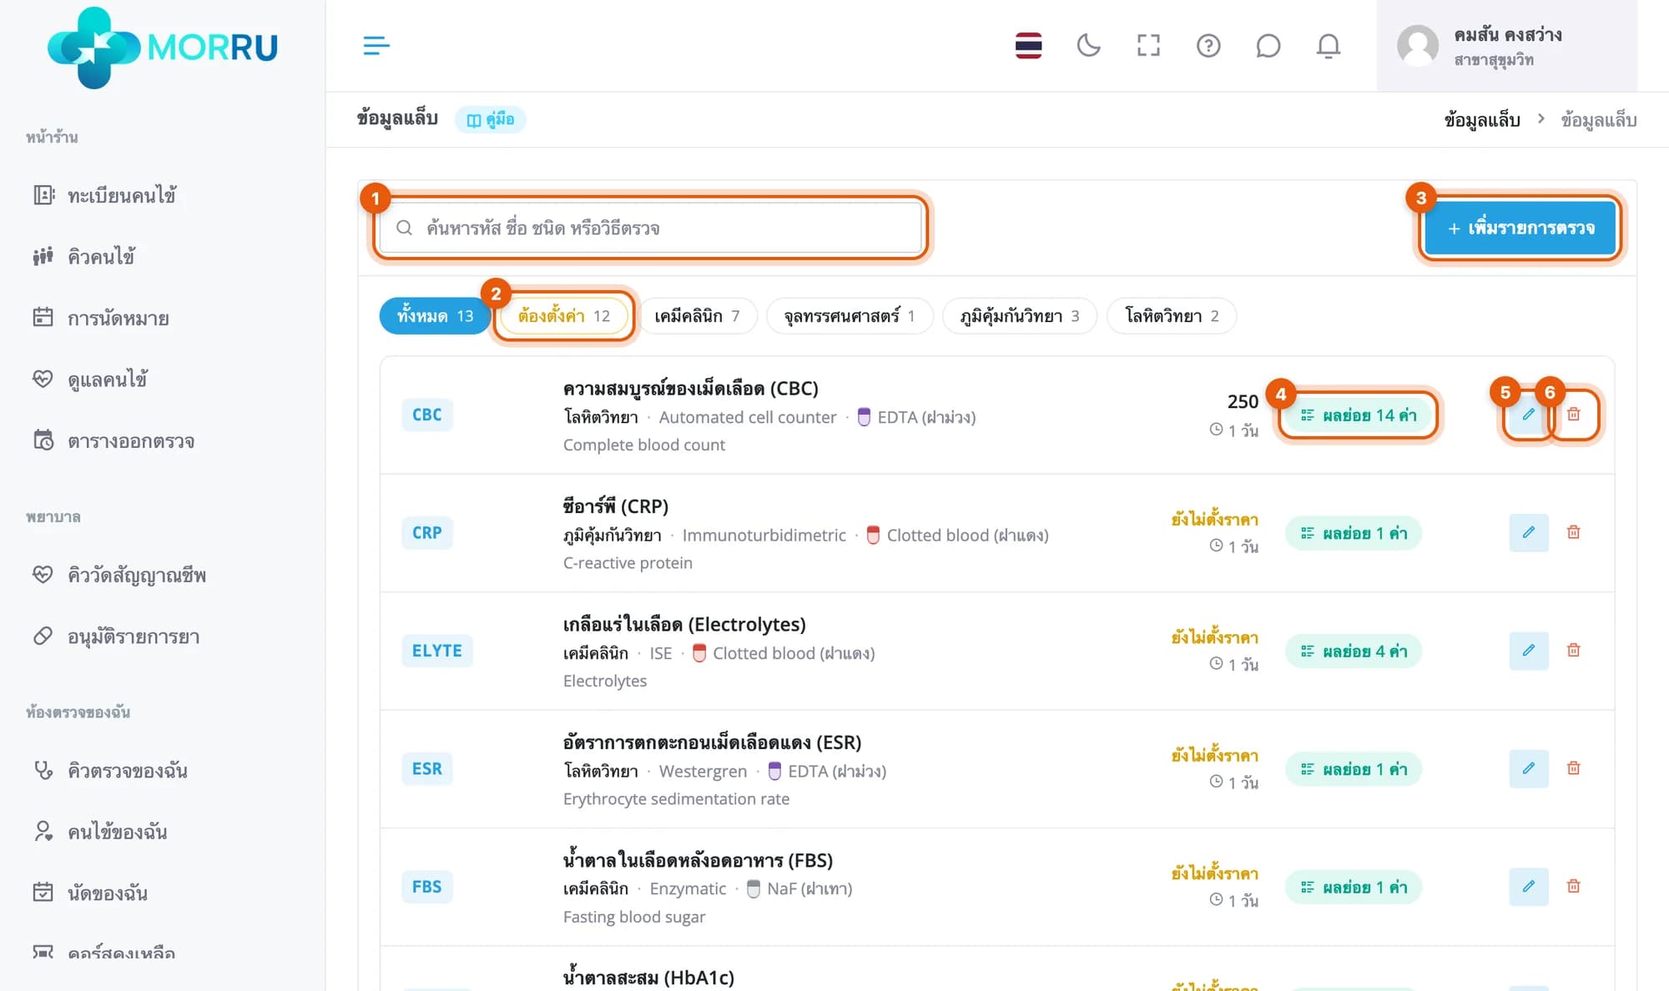Screen dimensions: 1669x991
Task: Toggle dark mode moon icon
Action: (1088, 45)
